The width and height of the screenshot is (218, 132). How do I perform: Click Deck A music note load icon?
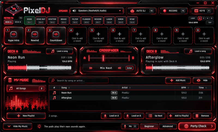[53, 51]
